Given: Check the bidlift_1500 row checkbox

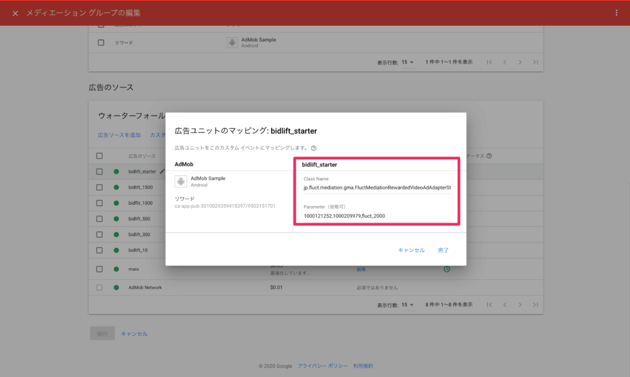Looking at the screenshot, I should pos(99,187).
